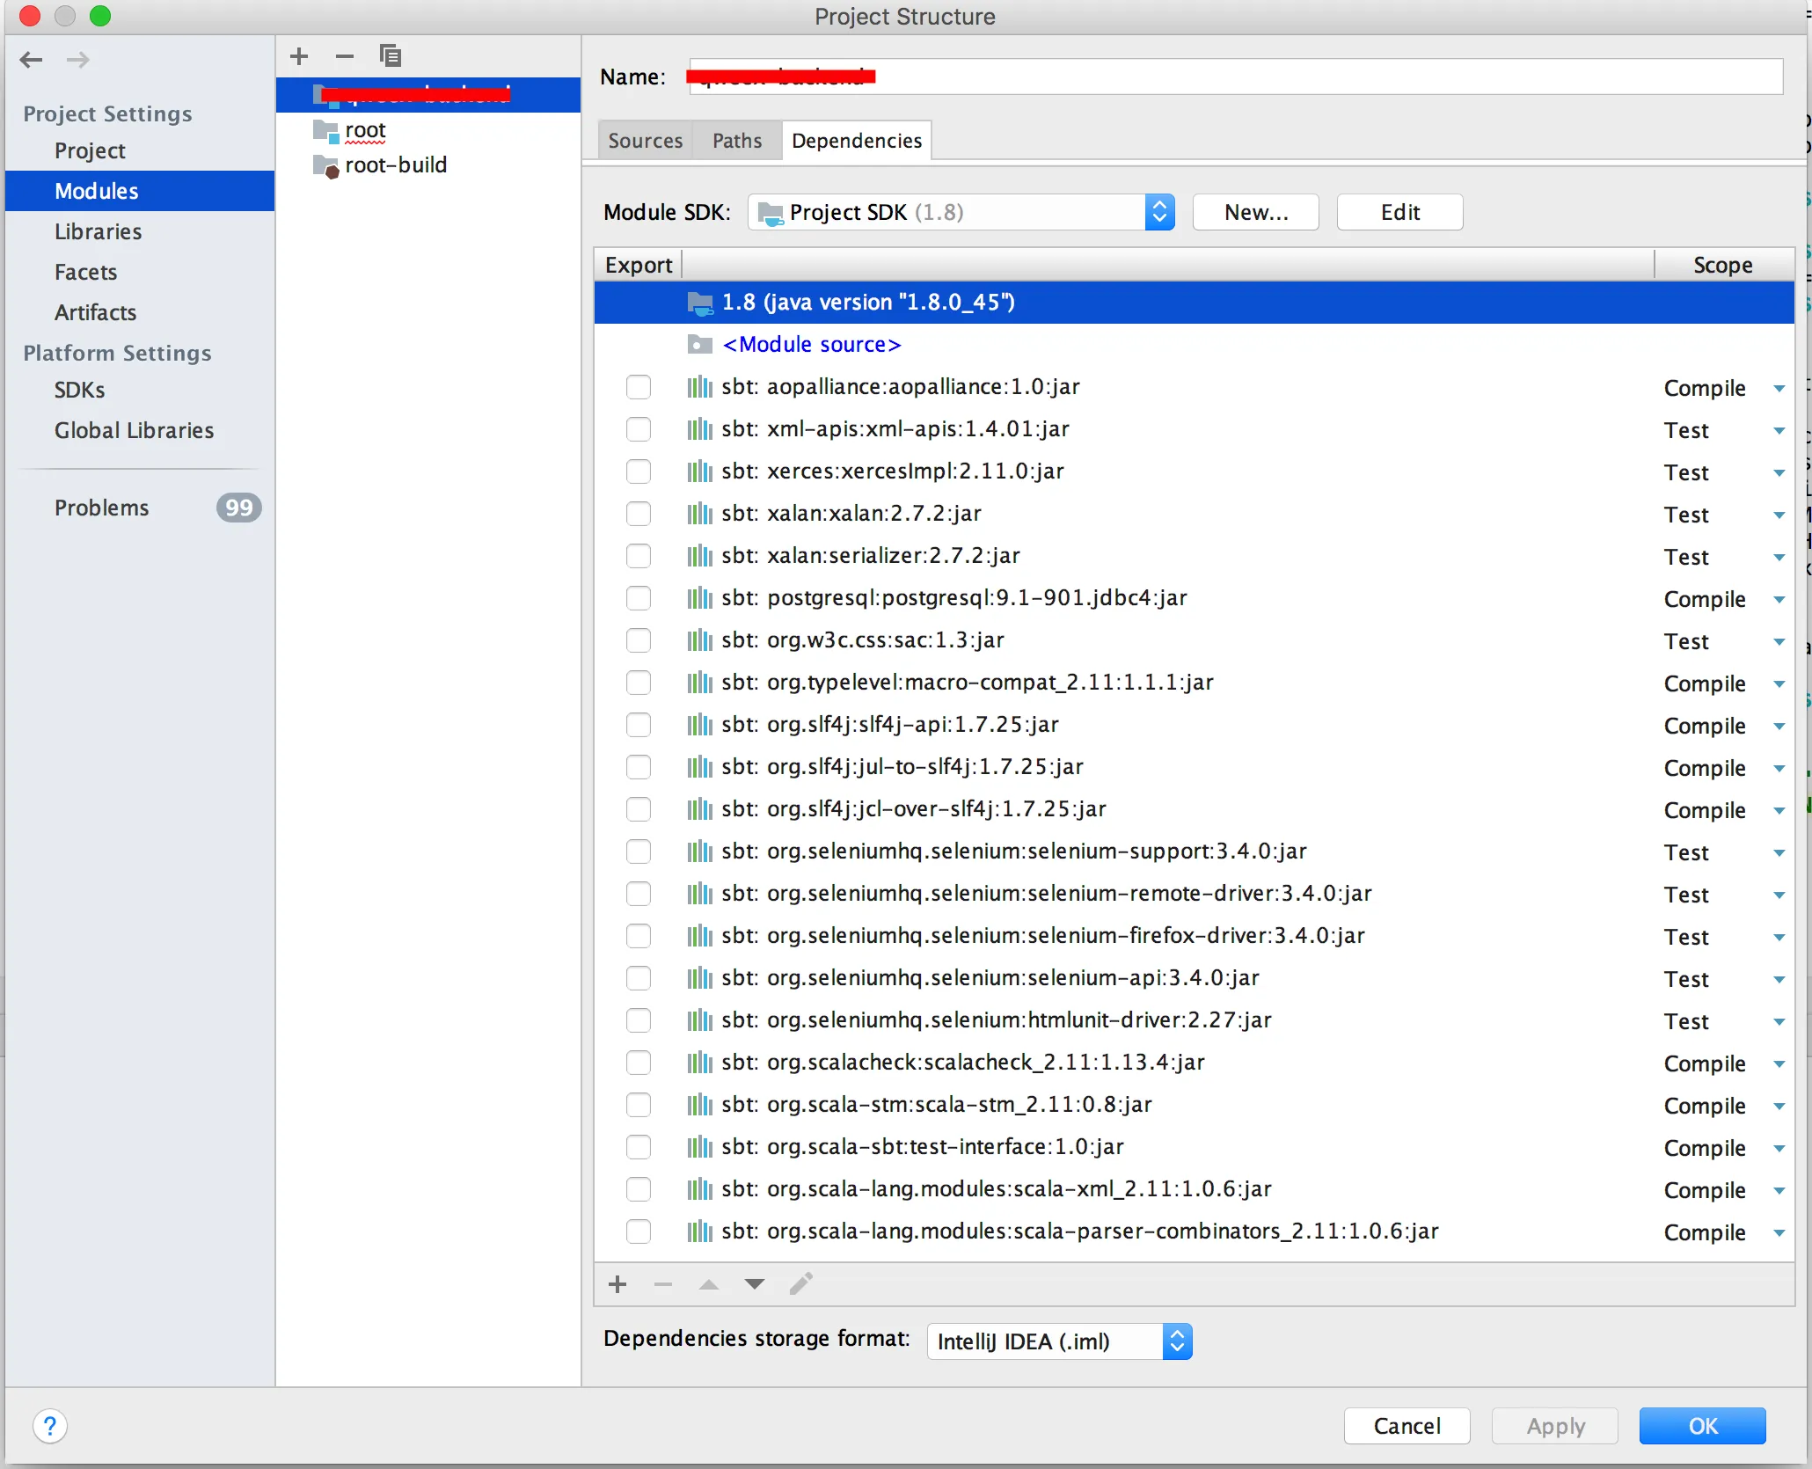Click the Cancel button

(x=1406, y=1426)
